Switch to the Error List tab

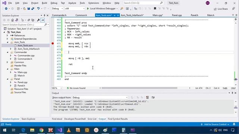[x=92, y=119]
